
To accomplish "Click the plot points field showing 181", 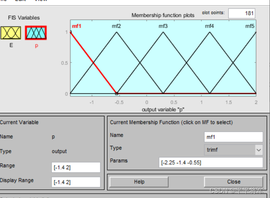I will point(242,13).
